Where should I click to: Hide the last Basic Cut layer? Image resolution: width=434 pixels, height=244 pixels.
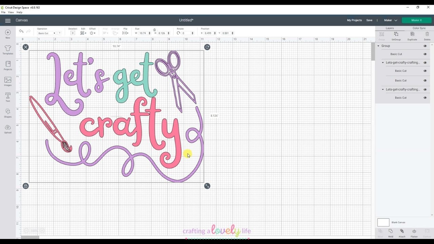[425, 98]
